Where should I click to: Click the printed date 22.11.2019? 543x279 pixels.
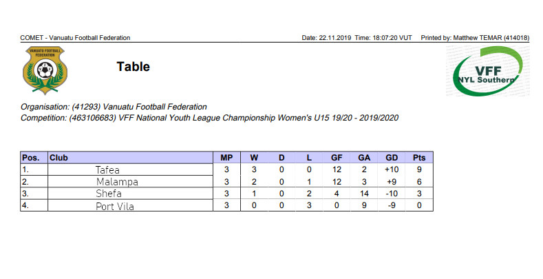point(335,38)
